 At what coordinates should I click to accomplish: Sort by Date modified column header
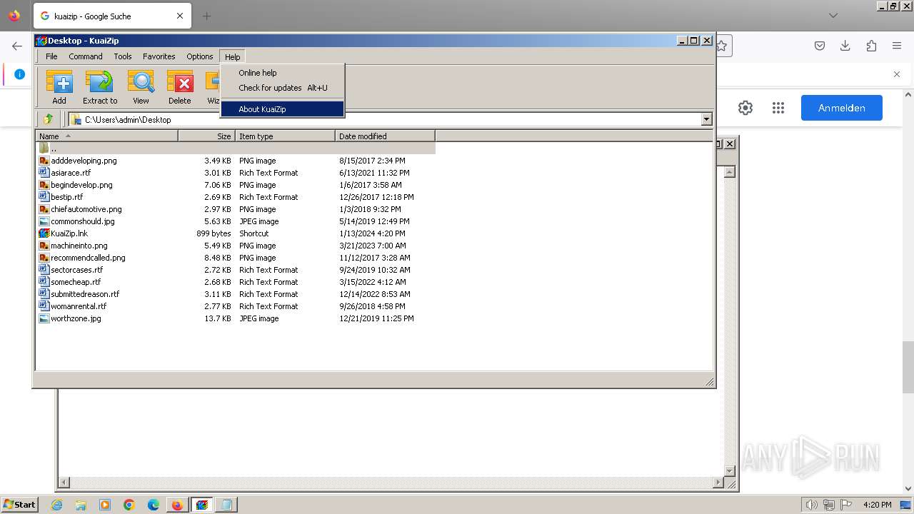tap(386, 136)
